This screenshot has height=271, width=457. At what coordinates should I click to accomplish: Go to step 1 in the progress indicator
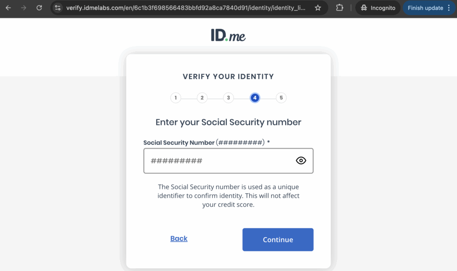pos(176,98)
